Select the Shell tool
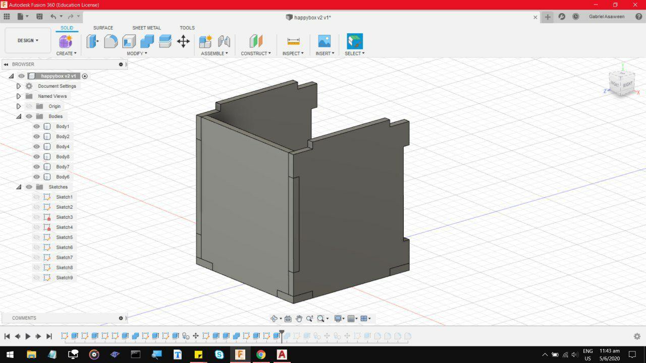Image resolution: width=646 pixels, height=363 pixels. click(x=129, y=41)
